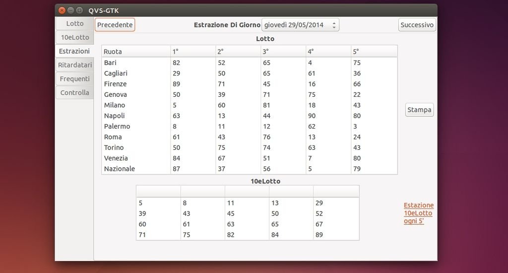Close the QVS-GTK window

[x=62, y=10]
